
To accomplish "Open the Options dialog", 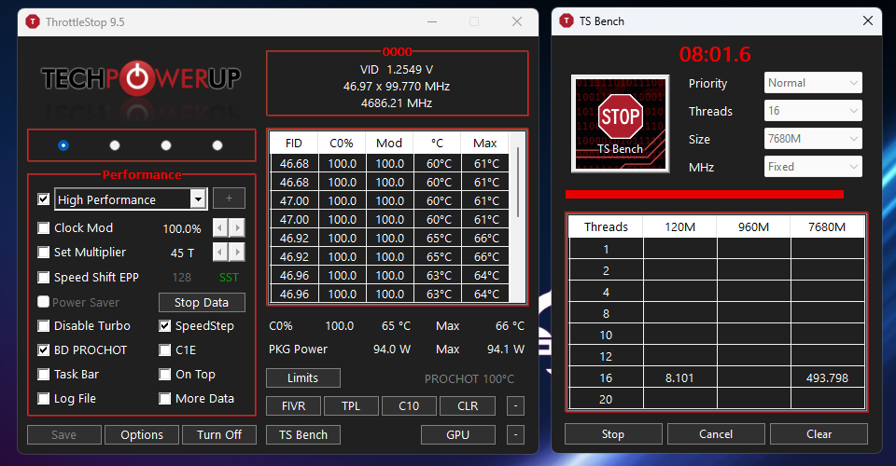I will (x=142, y=434).
